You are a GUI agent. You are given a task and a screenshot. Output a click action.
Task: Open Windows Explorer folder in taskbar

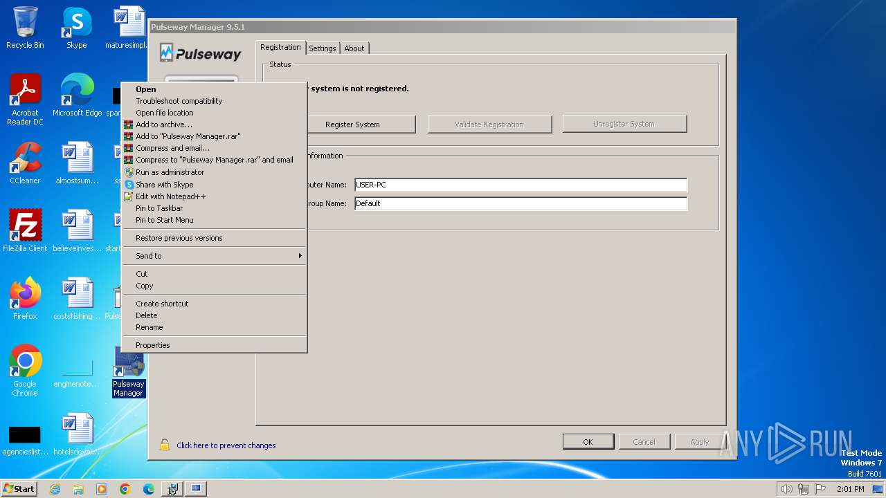(78, 489)
